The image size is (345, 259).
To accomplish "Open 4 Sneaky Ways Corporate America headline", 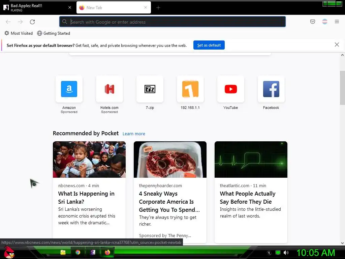I will [169, 202].
